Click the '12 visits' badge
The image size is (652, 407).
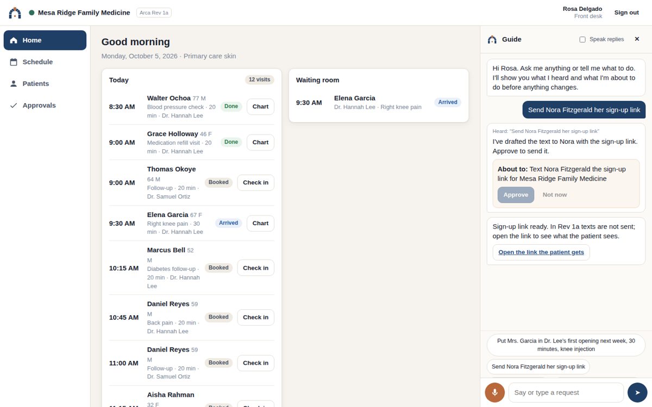260,80
